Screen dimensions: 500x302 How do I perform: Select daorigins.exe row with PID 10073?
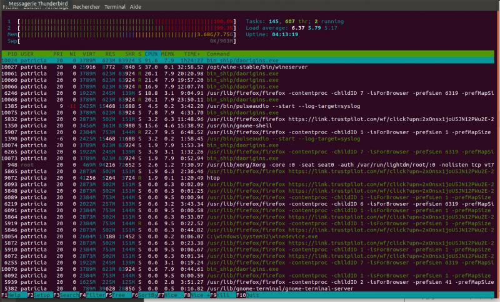click(x=247, y=158)
